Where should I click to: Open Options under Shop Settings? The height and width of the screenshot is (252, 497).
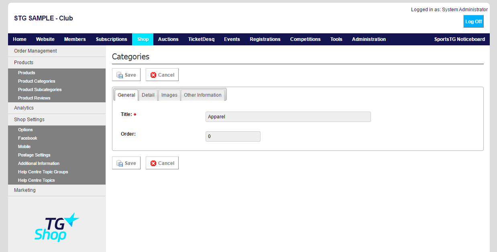[x=25, y=130]
